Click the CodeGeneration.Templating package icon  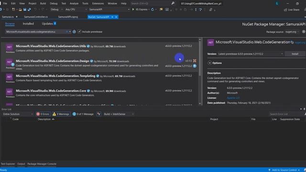point(9,77)
